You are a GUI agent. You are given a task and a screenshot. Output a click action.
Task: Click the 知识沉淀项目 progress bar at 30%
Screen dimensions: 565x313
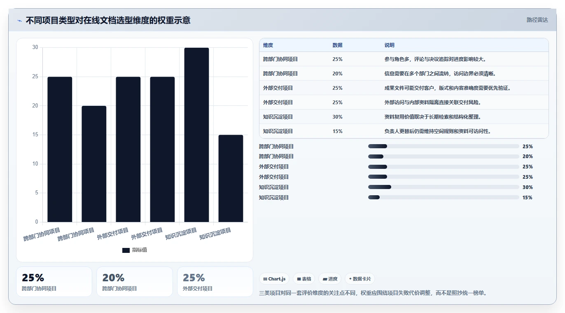point(444,187)
